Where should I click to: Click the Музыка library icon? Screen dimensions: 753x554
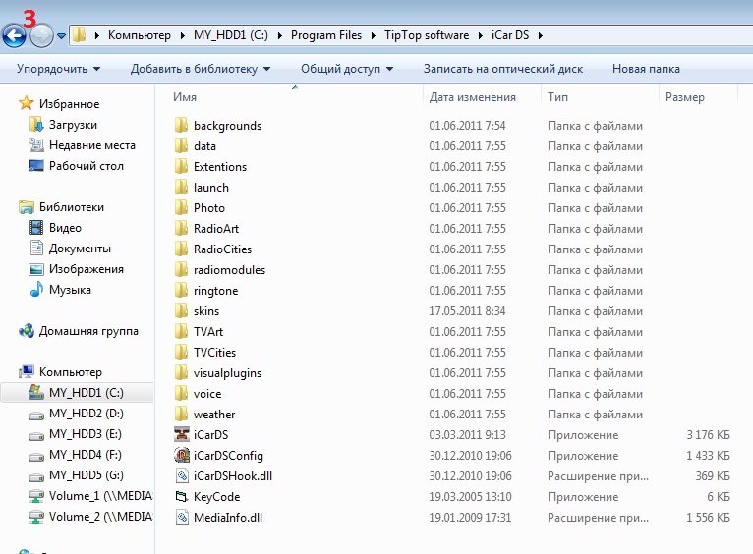[x=36, y=290]
